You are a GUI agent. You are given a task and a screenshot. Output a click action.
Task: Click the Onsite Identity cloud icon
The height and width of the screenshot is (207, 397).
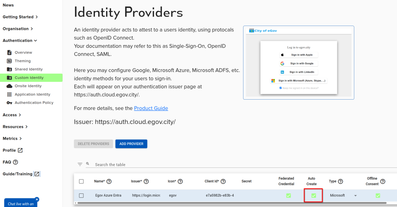click(9, 86)
